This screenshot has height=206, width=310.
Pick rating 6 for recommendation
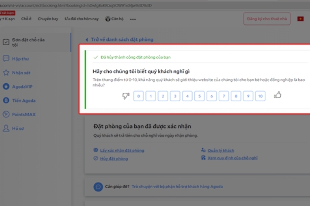click(212, 96)
